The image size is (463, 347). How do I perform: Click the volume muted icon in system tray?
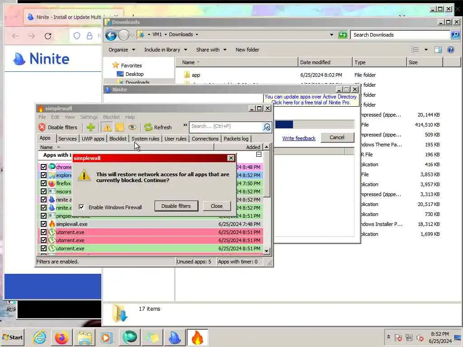pyautogui.click(x=420, y=337)
